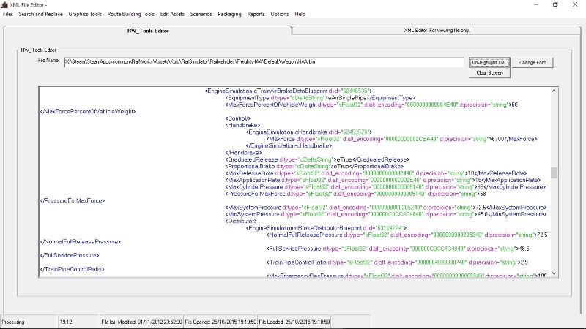This screenshot has height=329, width=586.
Task: Click into the File Name path field
Action: tap(264, 63)
